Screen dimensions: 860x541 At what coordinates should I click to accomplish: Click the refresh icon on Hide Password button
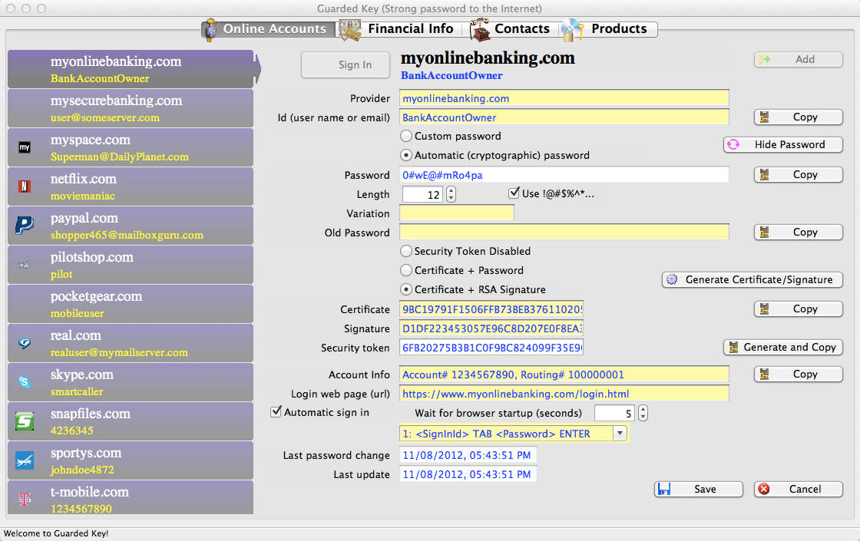tap(733, 144)
